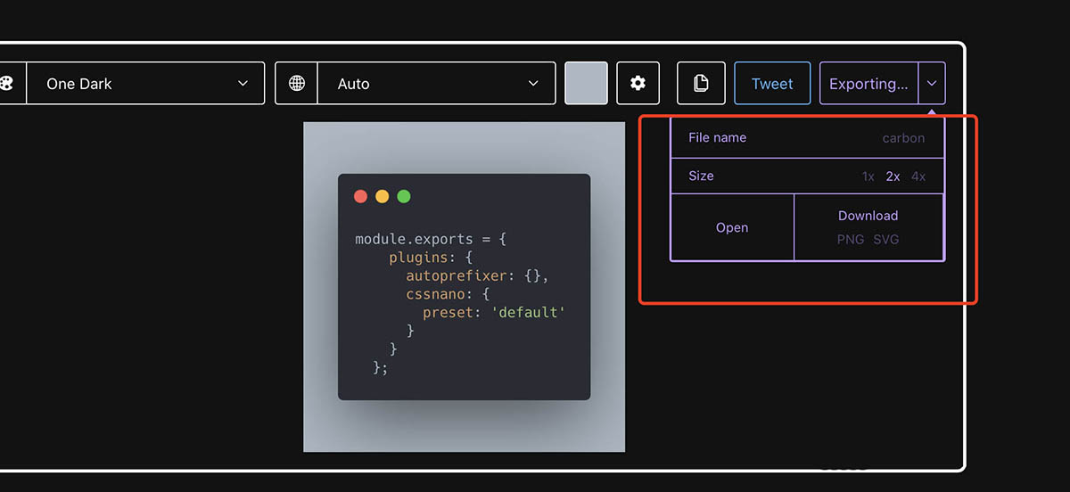Click the 'plugins: {' code line

[x=431, y=258]
